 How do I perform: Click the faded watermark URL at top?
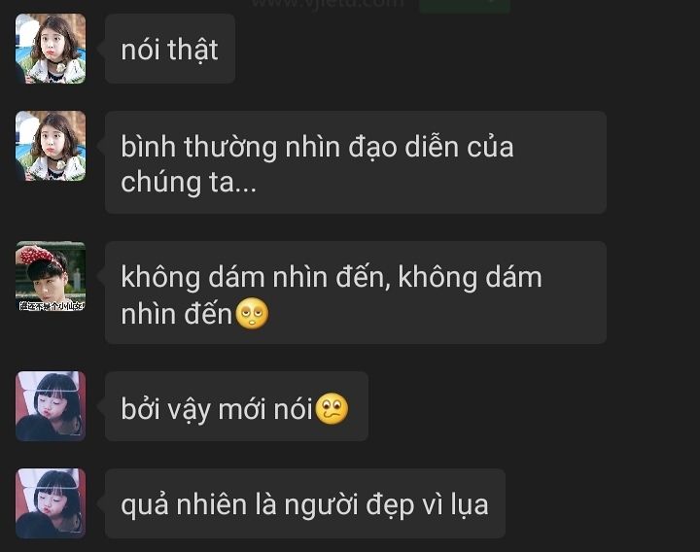point(328,5)
